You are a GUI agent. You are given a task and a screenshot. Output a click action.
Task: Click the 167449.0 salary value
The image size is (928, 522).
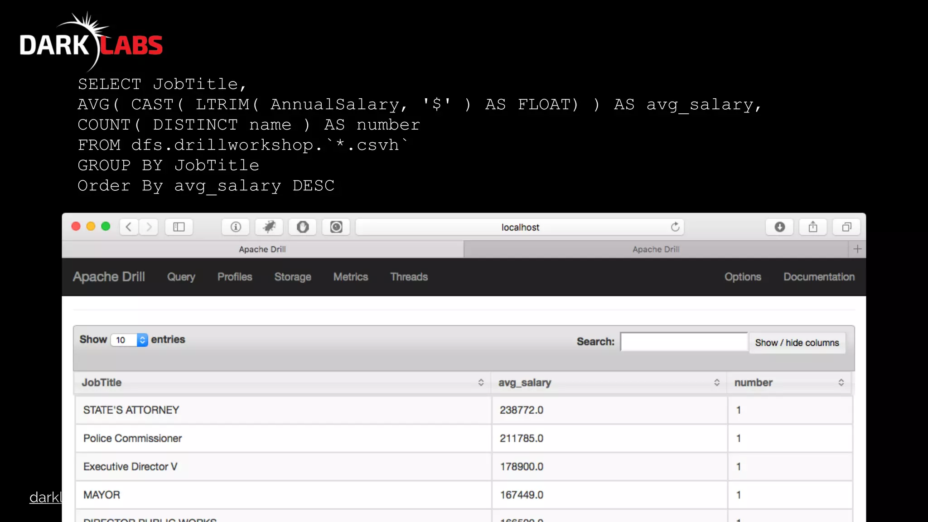[x=522, y=495]
